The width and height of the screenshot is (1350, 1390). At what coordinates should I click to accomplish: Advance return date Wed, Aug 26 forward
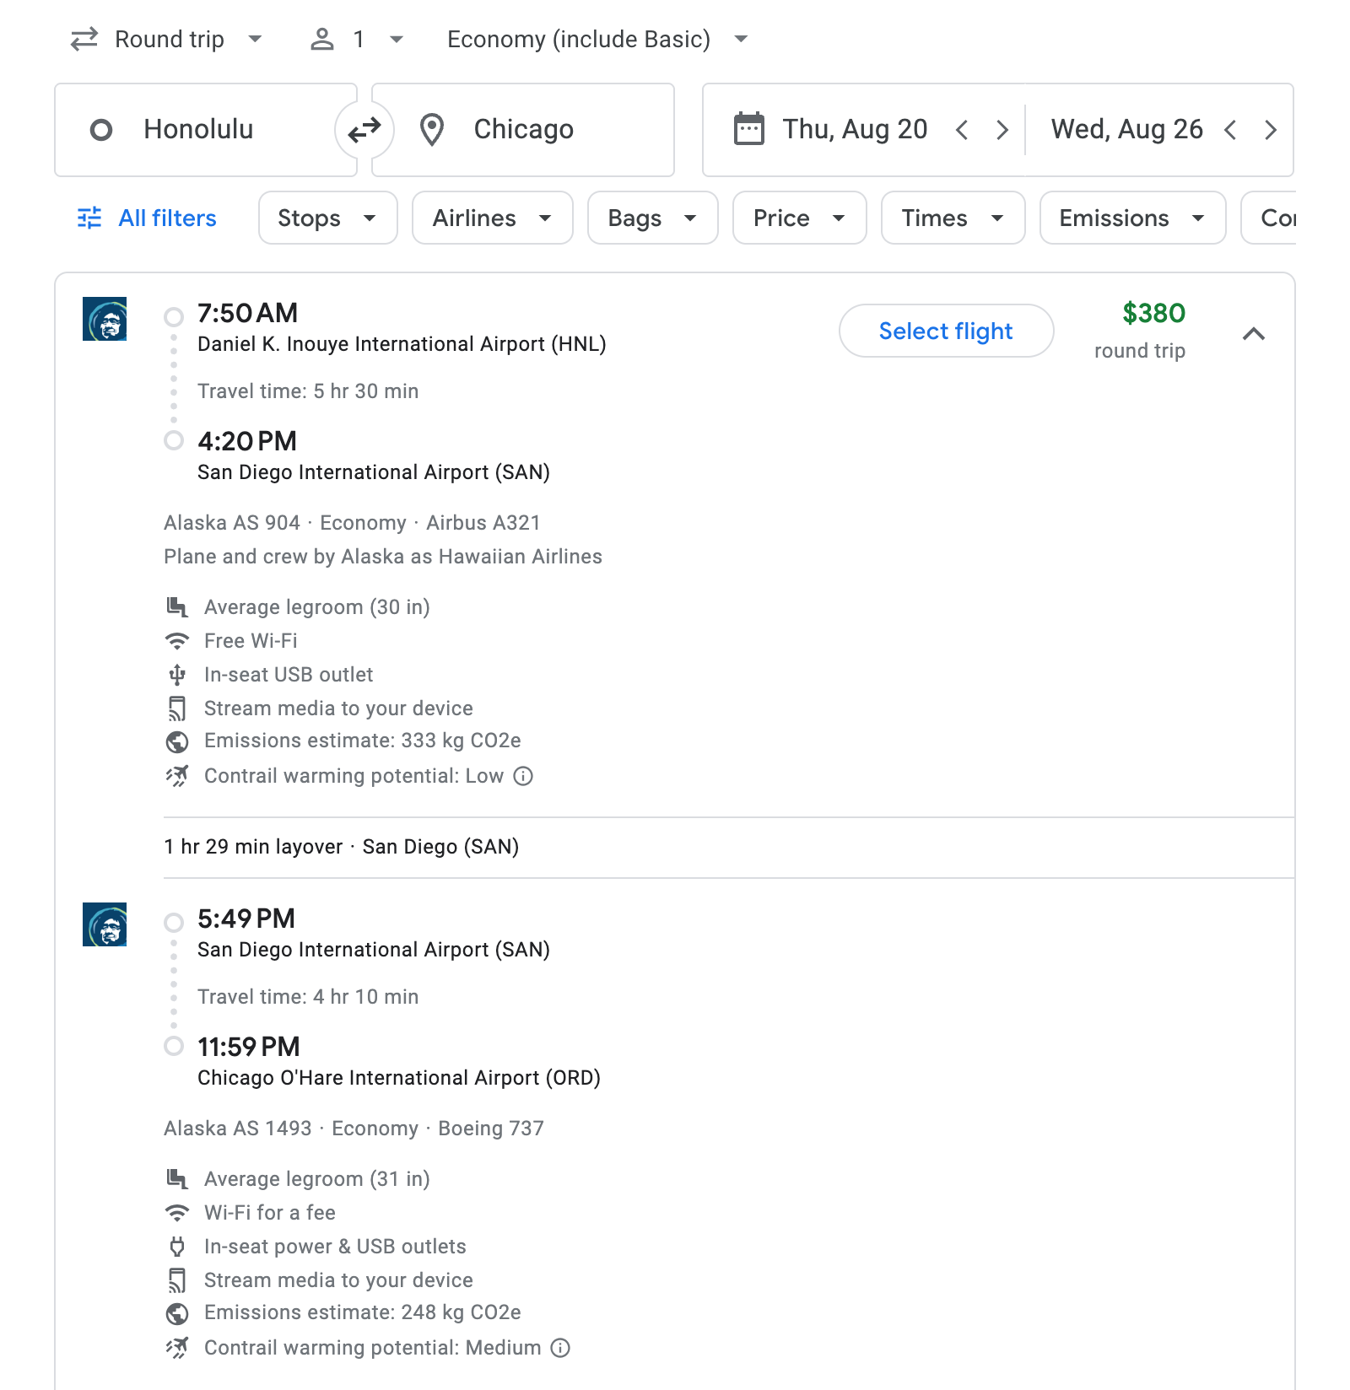tap(1271, 129)
